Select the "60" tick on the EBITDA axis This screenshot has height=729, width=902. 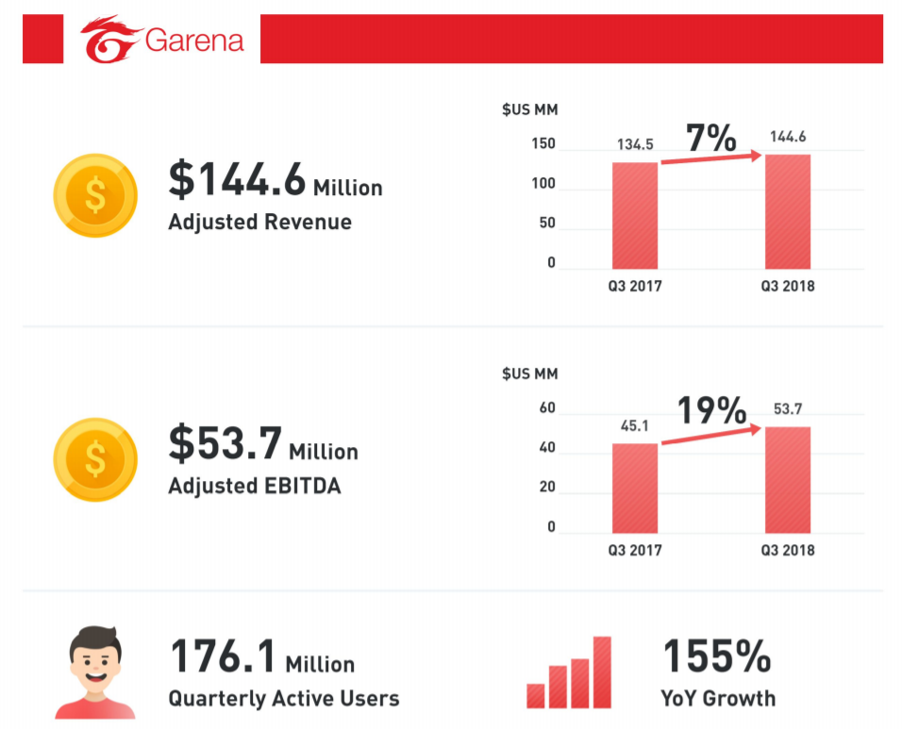(x=547, y=408)
